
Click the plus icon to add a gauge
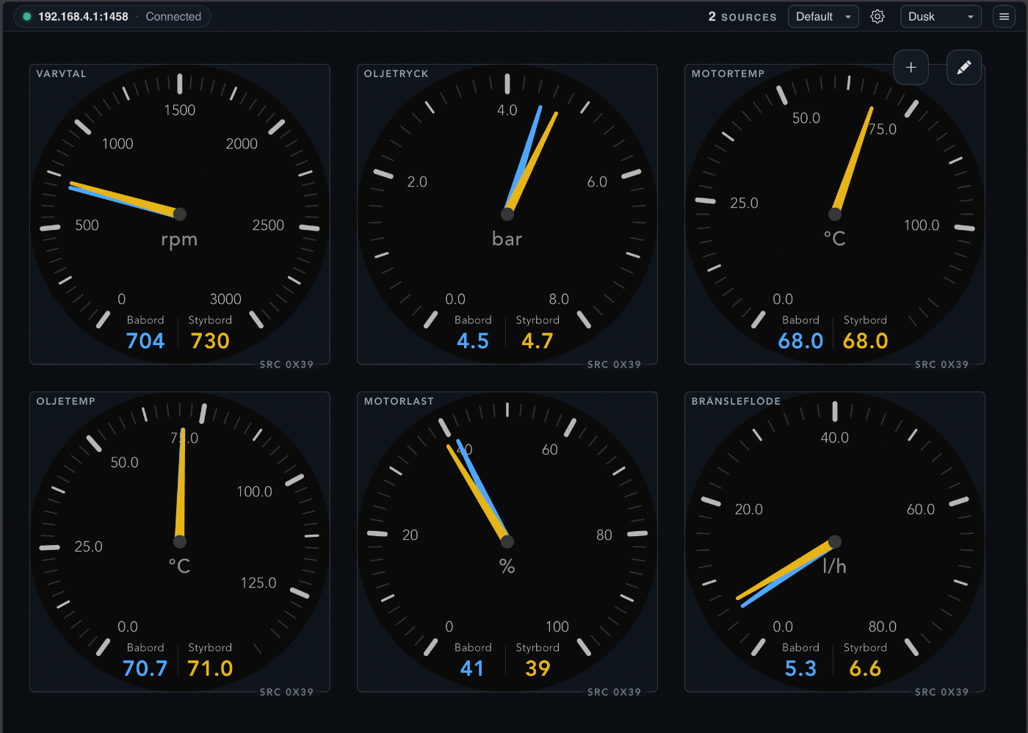[911, 68]
